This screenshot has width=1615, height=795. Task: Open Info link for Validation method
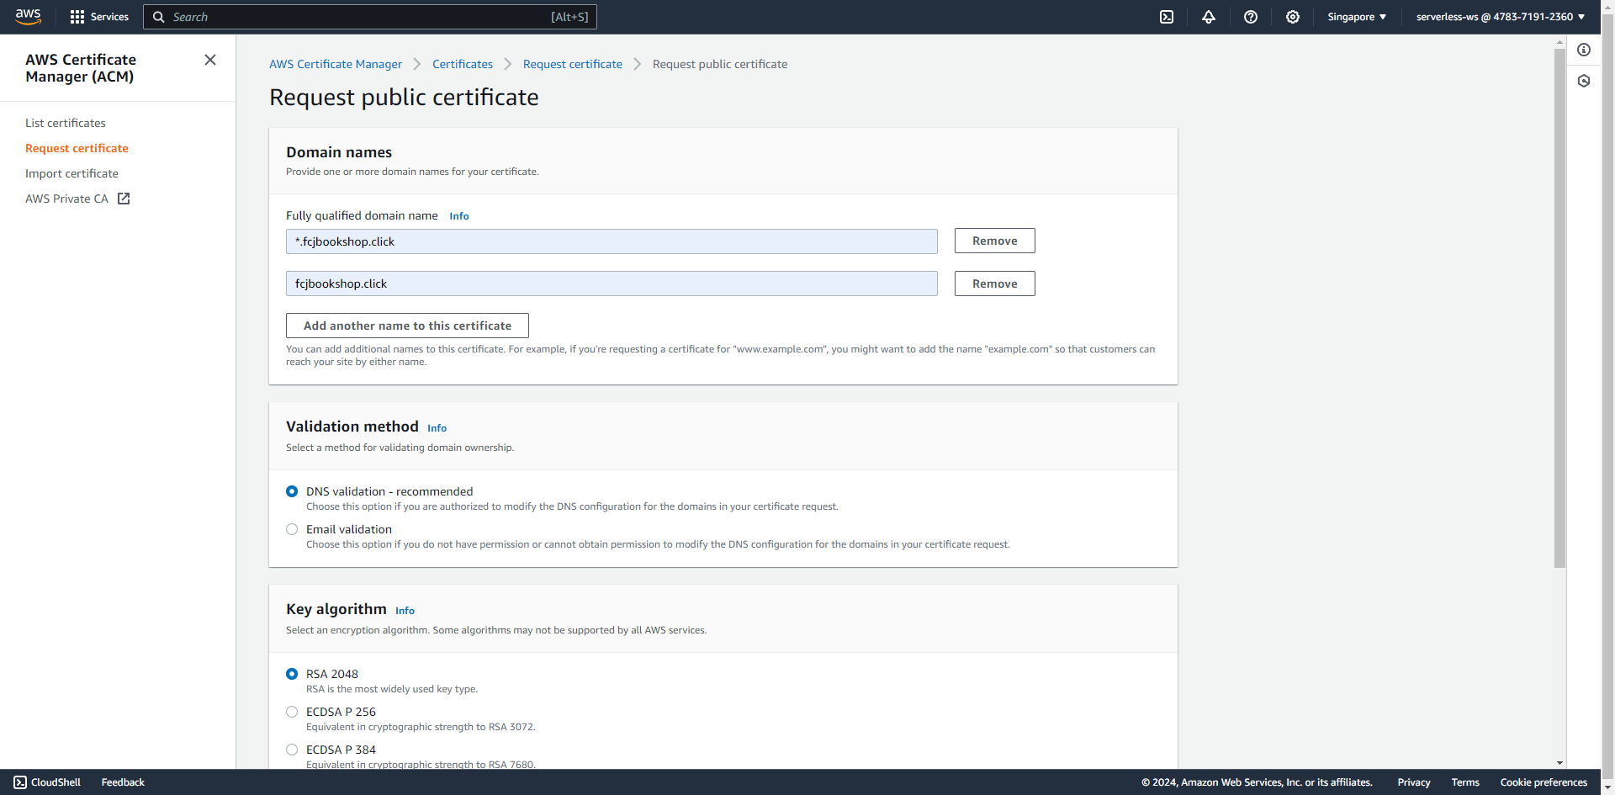(437, 428)
